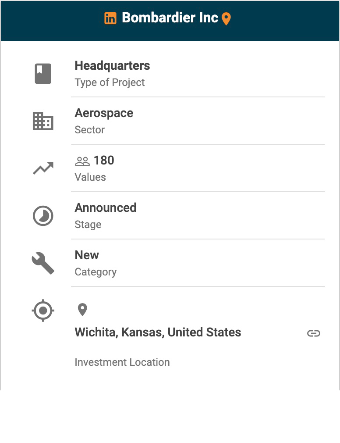The height and width of the screenshot is (443, 340).
Task: Click the Announced stage value
Action: pos(106,208)
